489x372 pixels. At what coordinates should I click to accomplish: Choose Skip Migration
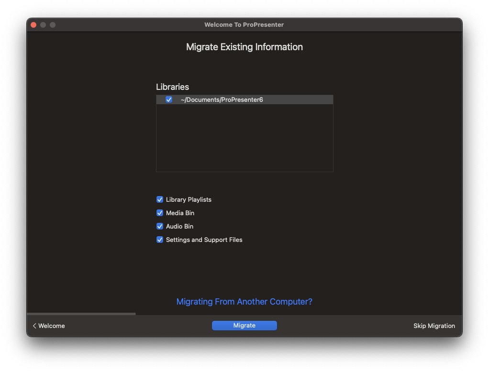click(x=434, y=326)
